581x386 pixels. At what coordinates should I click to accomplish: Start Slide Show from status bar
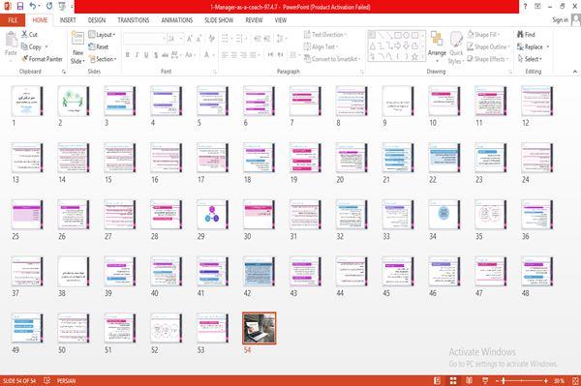[x=485, y=380]
